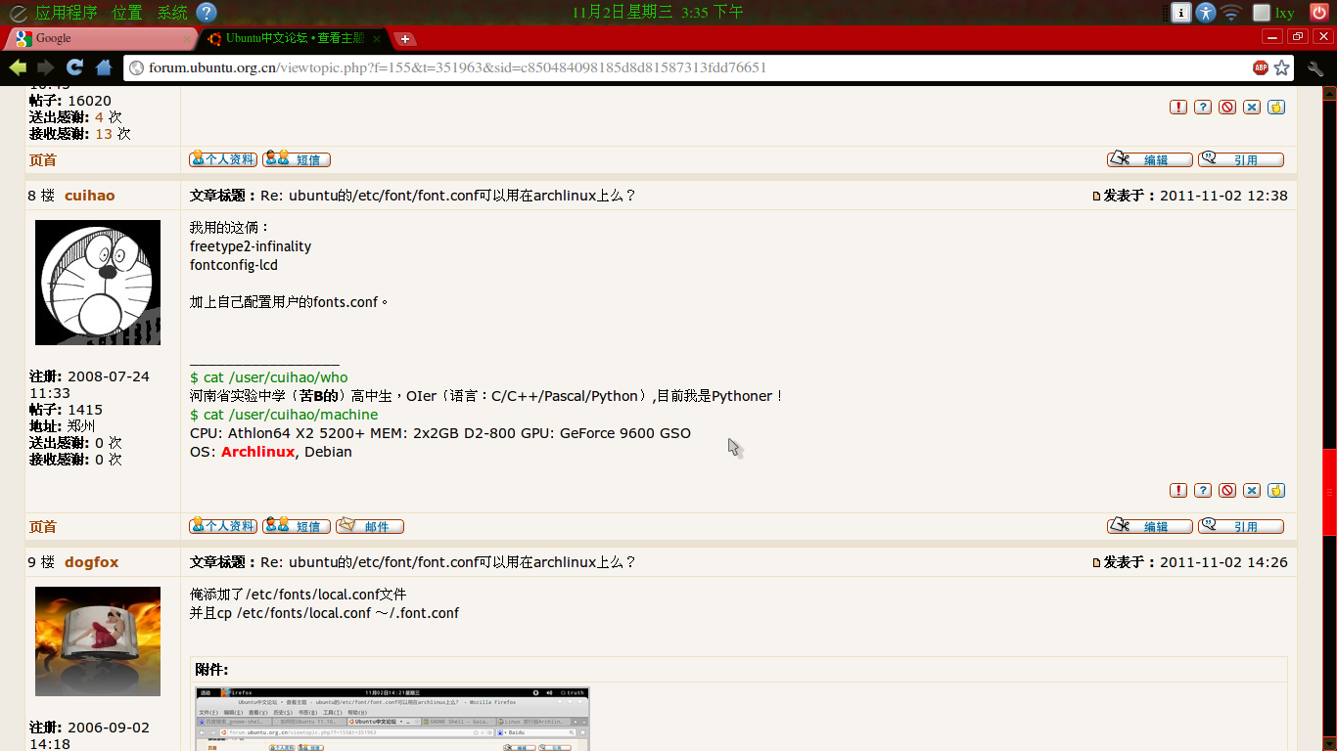Open the 系统 menu
Image resolution: width=1337 pixels, height=751 pixels.
coord(172,13)
